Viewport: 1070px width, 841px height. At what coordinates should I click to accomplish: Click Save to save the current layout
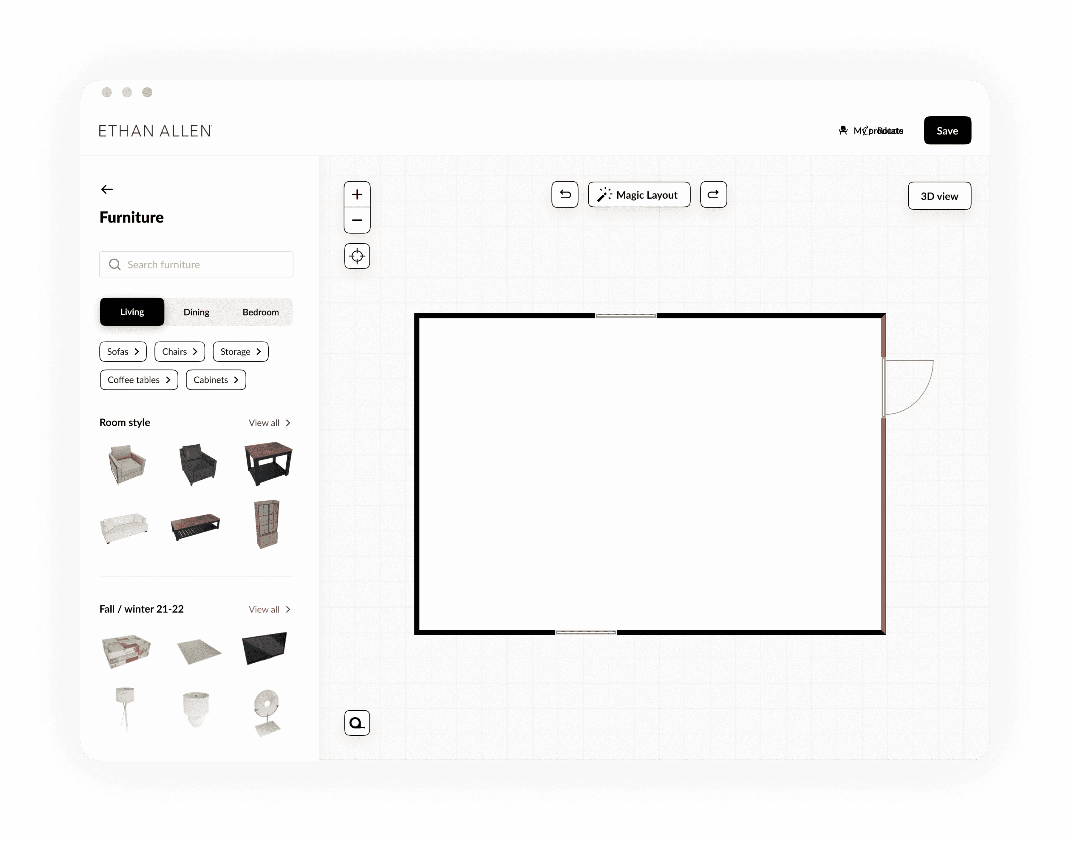point(947,130)
